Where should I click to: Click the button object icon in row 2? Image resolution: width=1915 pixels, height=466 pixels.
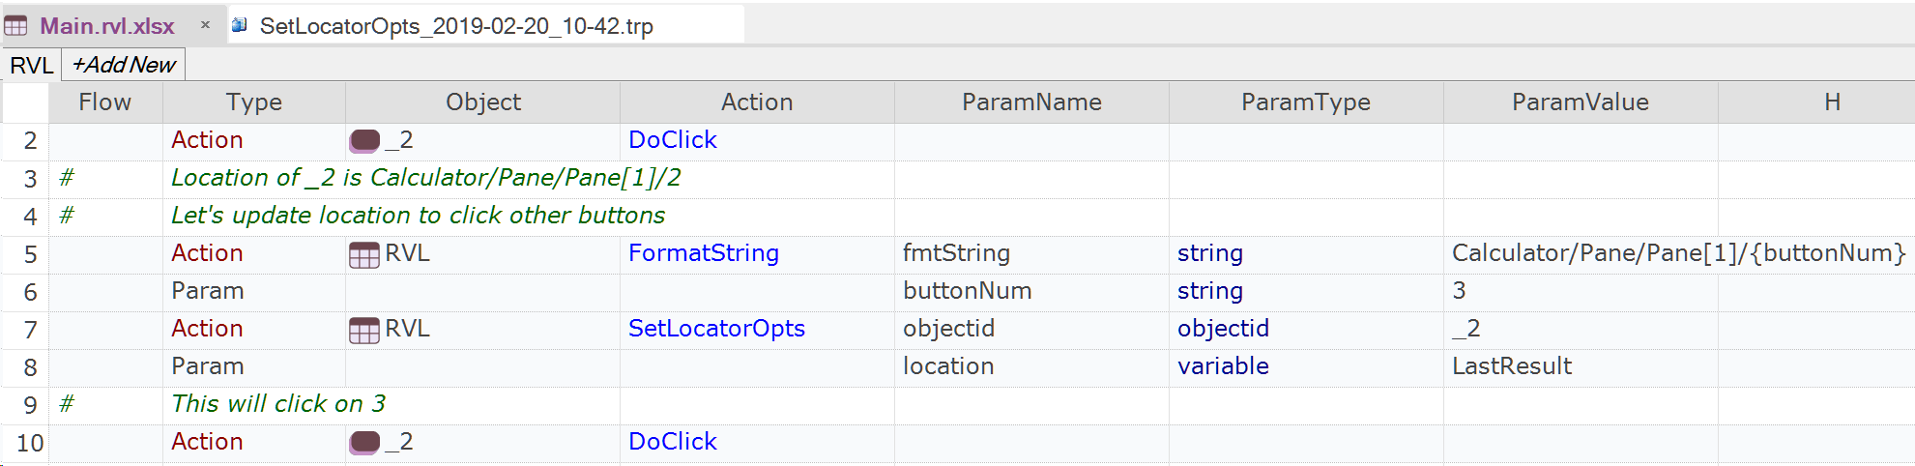(364, 141)
